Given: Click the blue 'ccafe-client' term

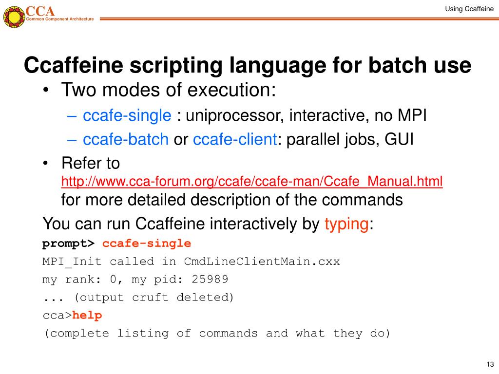Looking at the screenshot, I should pos(235,139).
